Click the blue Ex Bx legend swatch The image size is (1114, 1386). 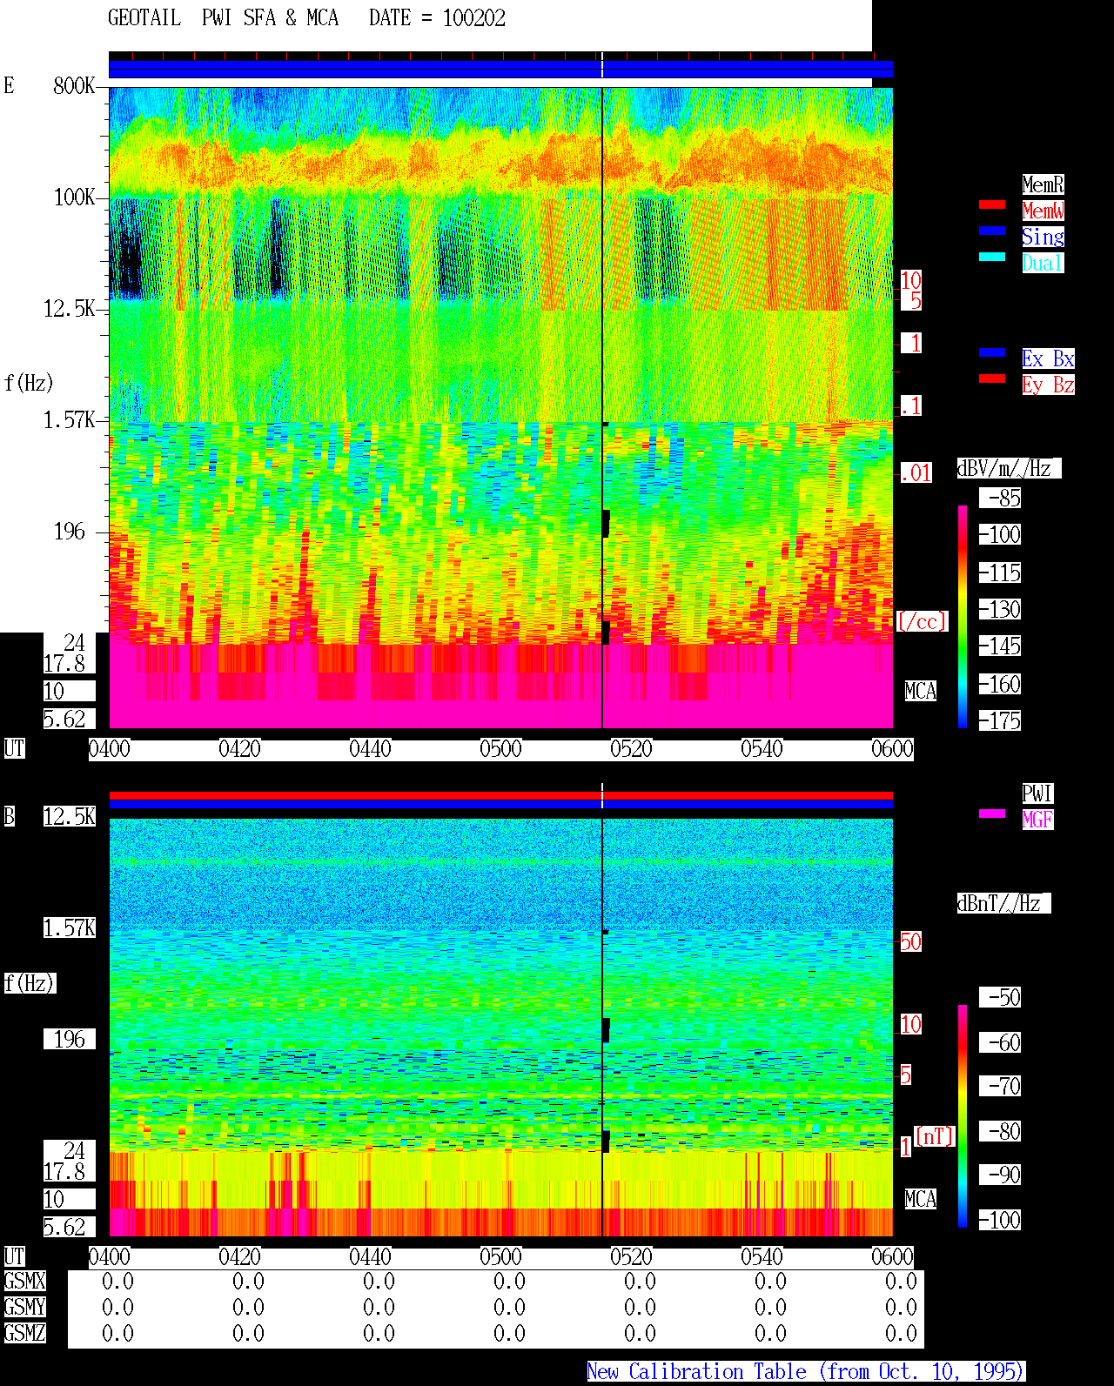[x=992, y=352]
